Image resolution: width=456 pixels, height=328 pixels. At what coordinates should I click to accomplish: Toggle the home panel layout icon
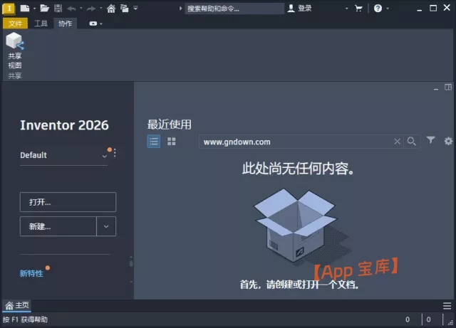coord(448,87)
